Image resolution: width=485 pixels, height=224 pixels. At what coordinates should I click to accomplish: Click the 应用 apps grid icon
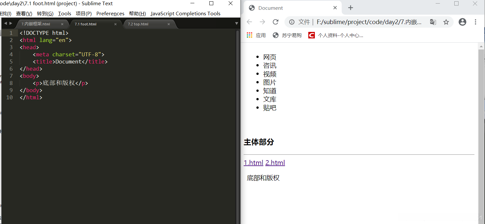tap(249, 35)
